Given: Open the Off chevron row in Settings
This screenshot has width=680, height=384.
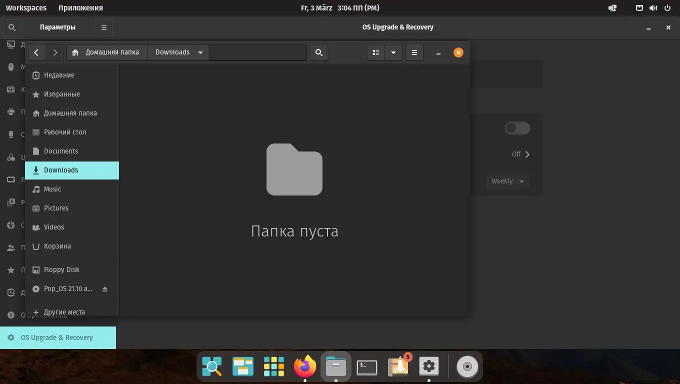Looking at the screenshot, I should click(x=520, y=154).
